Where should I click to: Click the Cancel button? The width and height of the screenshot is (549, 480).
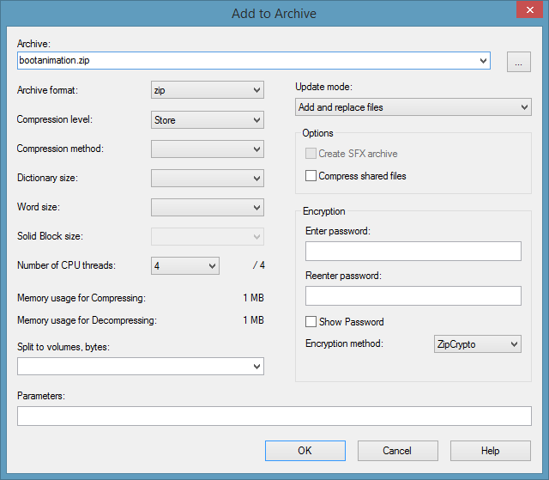coord(397,451)
